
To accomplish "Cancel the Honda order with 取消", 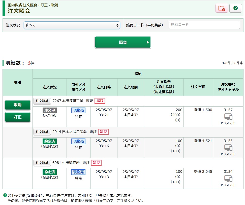I will point(18,105).
